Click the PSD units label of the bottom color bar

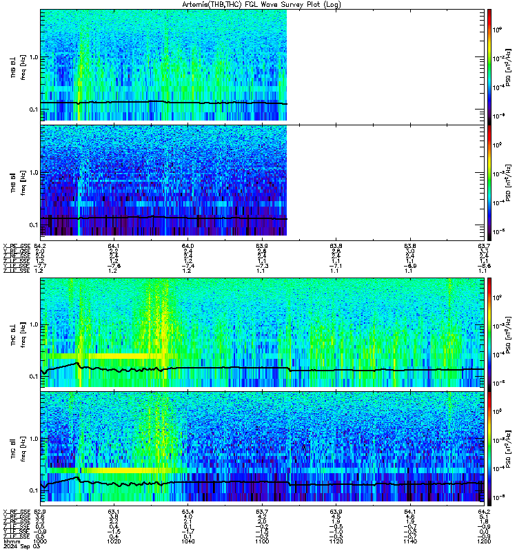[509, 449]
